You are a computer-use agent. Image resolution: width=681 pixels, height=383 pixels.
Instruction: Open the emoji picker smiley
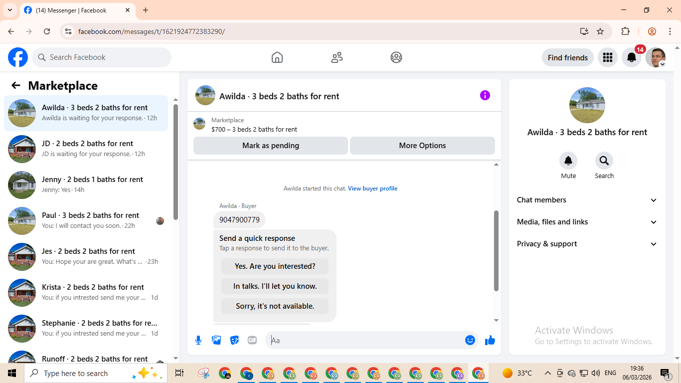click(470, 340)
